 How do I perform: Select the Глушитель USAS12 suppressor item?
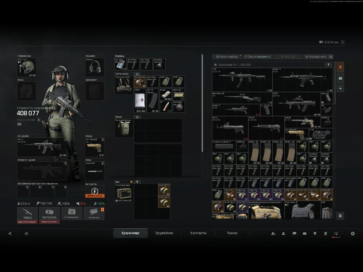[x=224, y=146]
